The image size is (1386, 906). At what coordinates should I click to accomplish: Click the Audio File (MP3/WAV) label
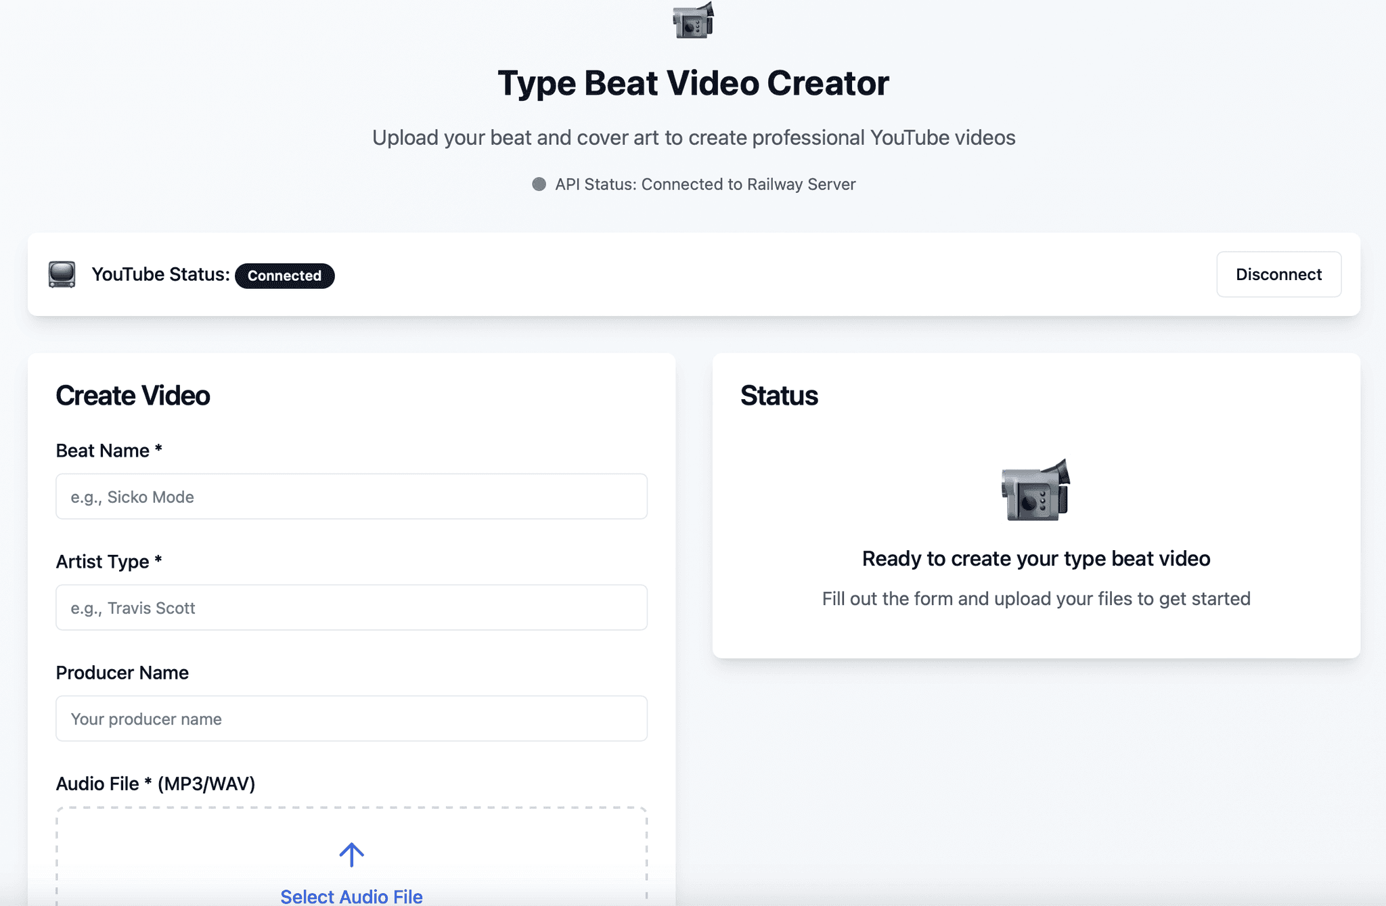[155, 784]
